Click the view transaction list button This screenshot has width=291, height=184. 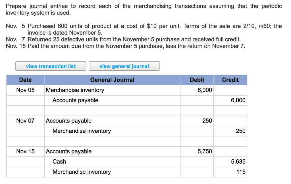click(x=51, y=66)
